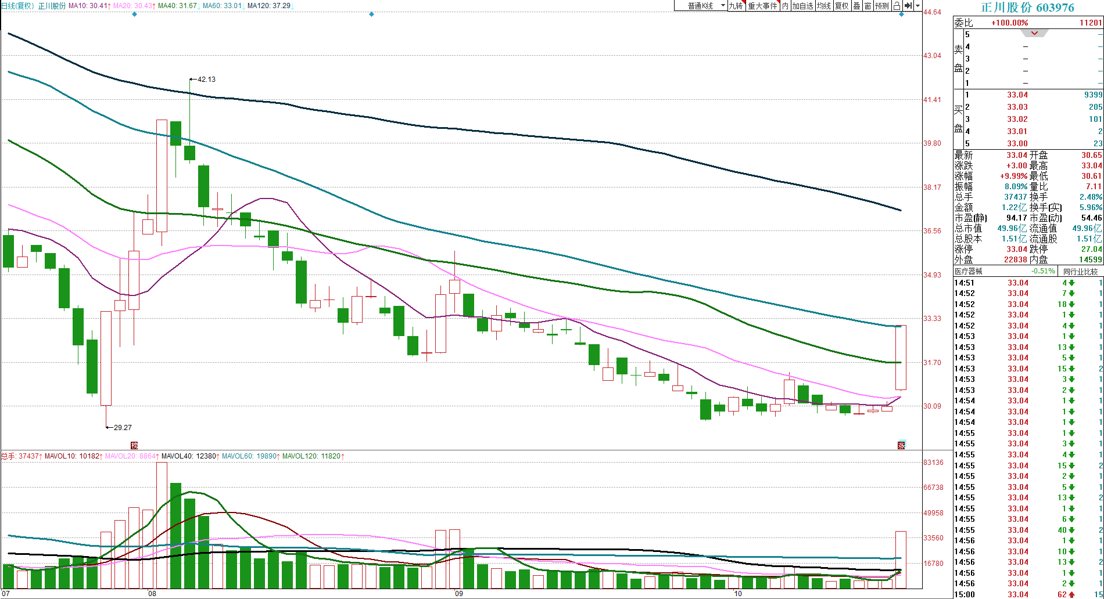This screenshot has height=599, width=1104.
Task: Click the 医疗器械 sector label
Action: 969,272
